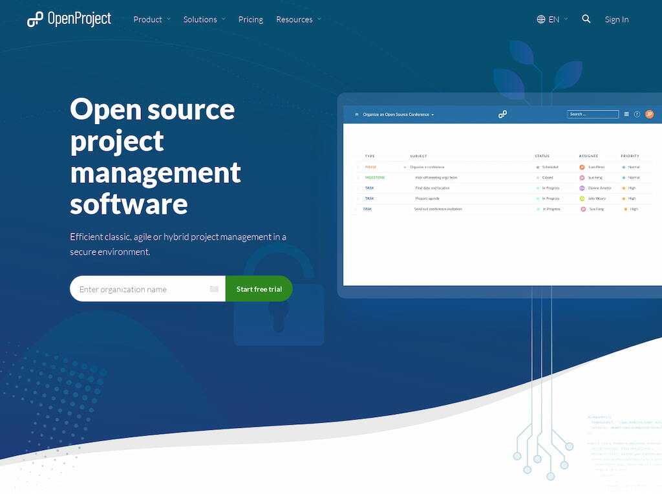Sort by the STATUS column header
The image size is (662, 494).
click(542, 156)
